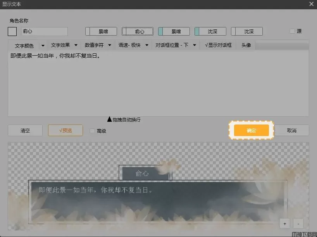Zoom out the preview with minus button
Screen dimensions: 317x237
(298, 223)
